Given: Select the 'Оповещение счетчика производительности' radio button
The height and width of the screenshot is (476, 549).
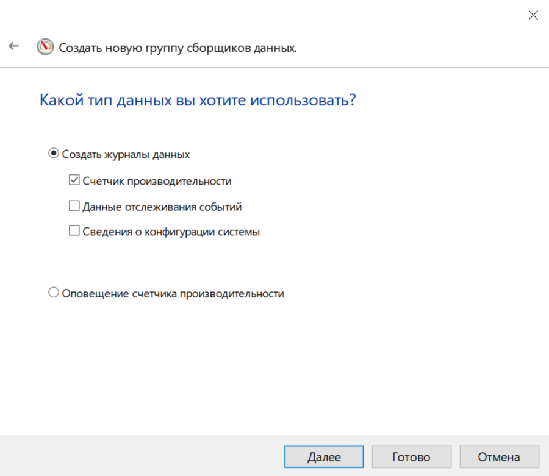Looking at the screenshot, I should (x=54, y=293).
